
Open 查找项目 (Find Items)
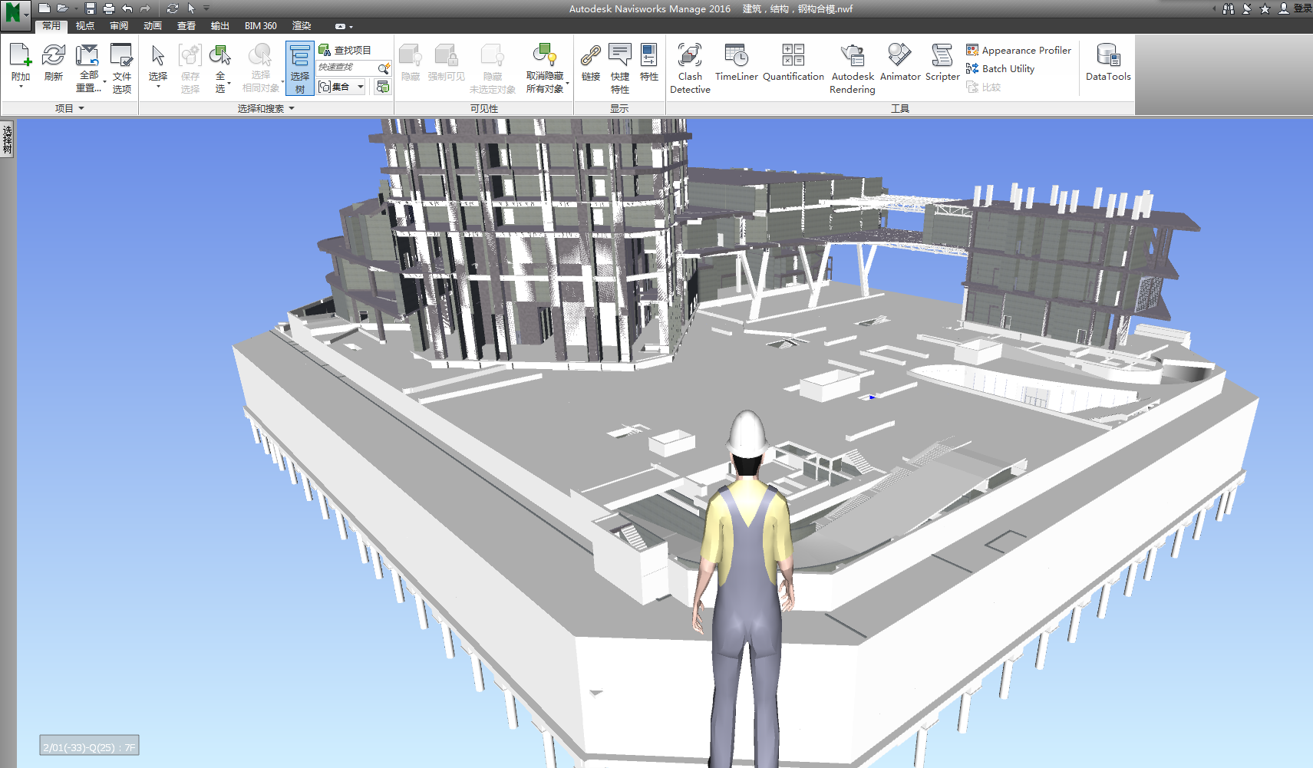tap(345, 50)
